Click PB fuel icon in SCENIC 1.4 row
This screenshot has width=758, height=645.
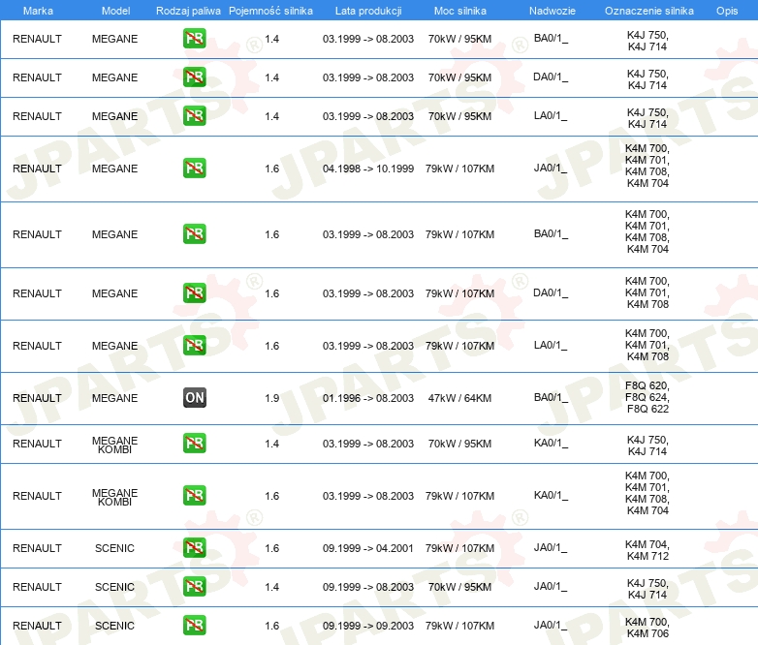[x=194, y=586]
